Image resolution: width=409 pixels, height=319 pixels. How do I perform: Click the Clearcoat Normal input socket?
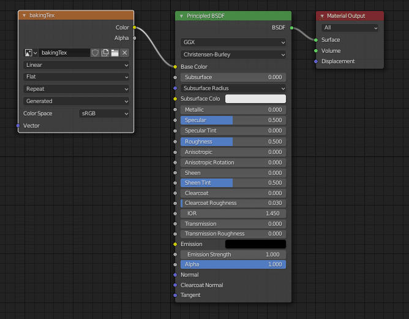pos(175,285)
